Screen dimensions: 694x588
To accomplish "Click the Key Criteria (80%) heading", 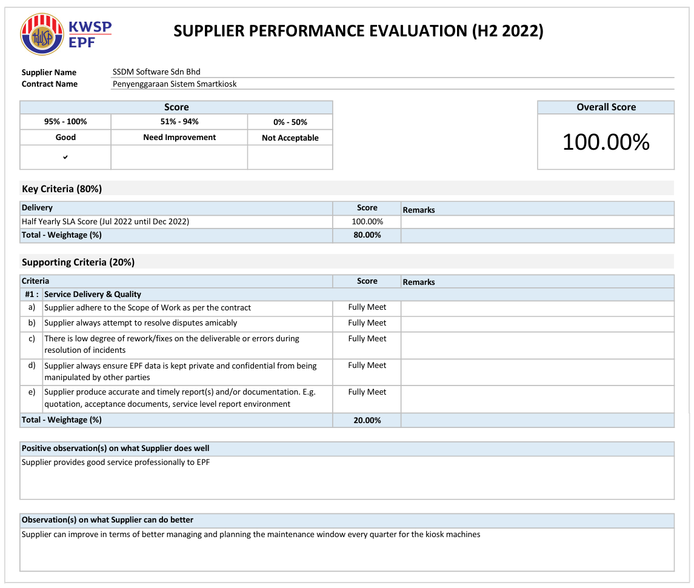I will [62, 189].
